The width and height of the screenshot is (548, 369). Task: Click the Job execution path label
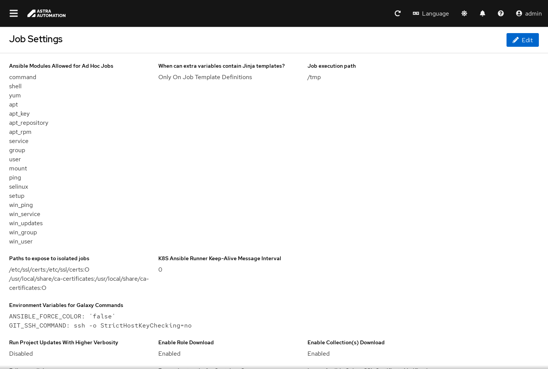[331, 66]
